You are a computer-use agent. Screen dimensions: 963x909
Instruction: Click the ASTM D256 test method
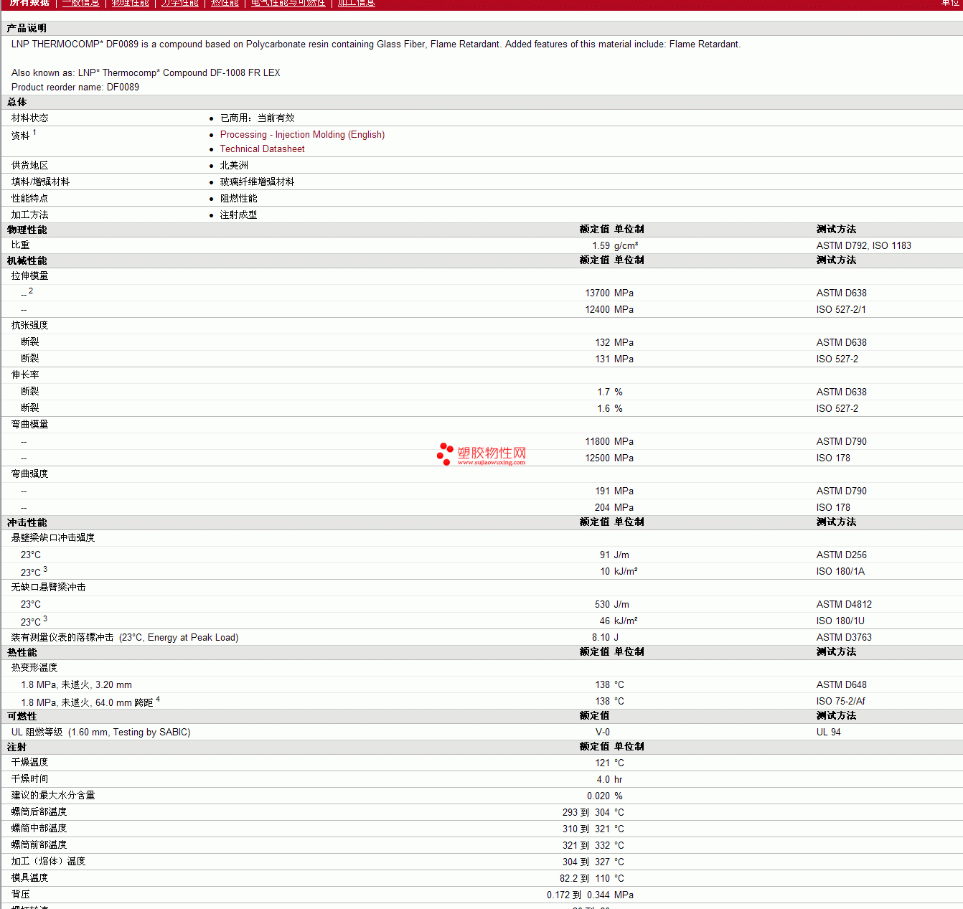[842, 555]
